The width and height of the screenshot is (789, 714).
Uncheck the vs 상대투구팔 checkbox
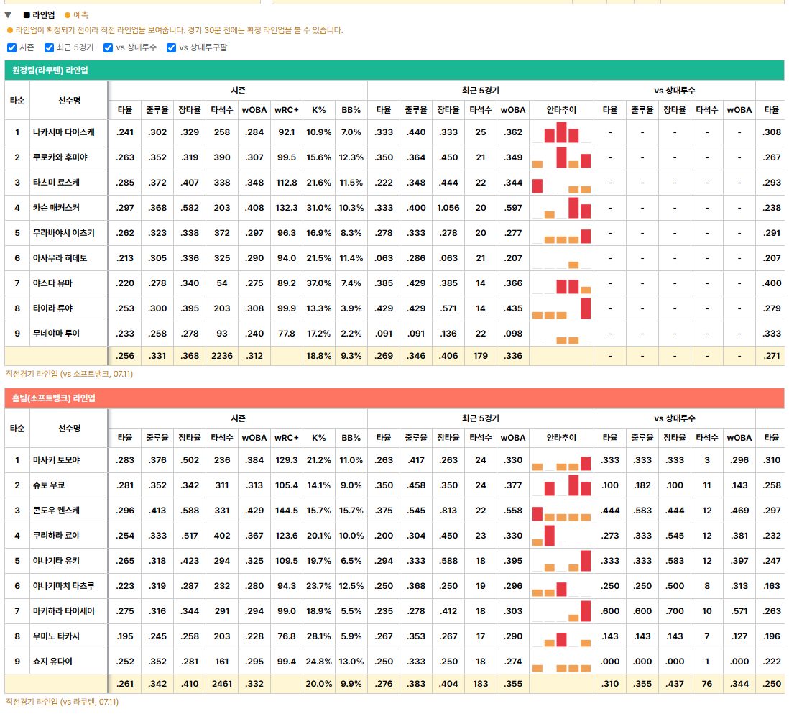click(x=171, y=48)
